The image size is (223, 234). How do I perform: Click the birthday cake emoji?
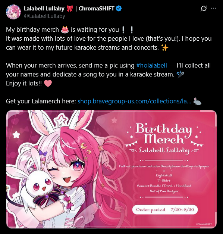65,29
